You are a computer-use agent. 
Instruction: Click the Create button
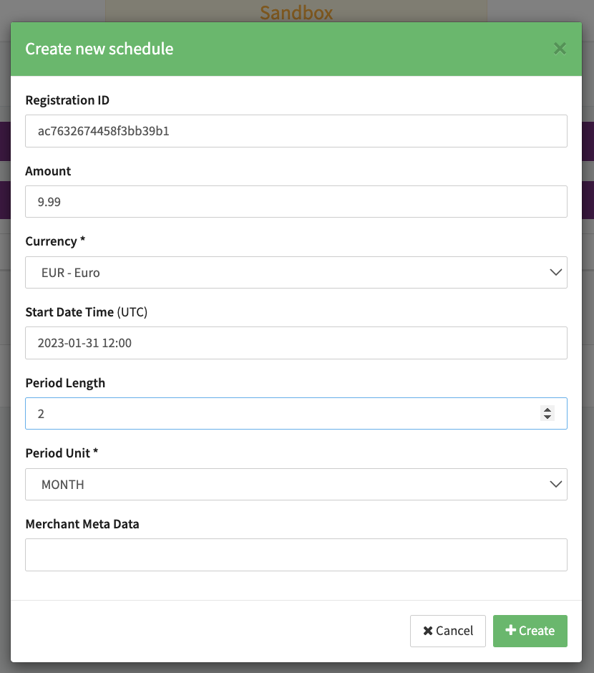pyautogui.click(x=530, y=631)
